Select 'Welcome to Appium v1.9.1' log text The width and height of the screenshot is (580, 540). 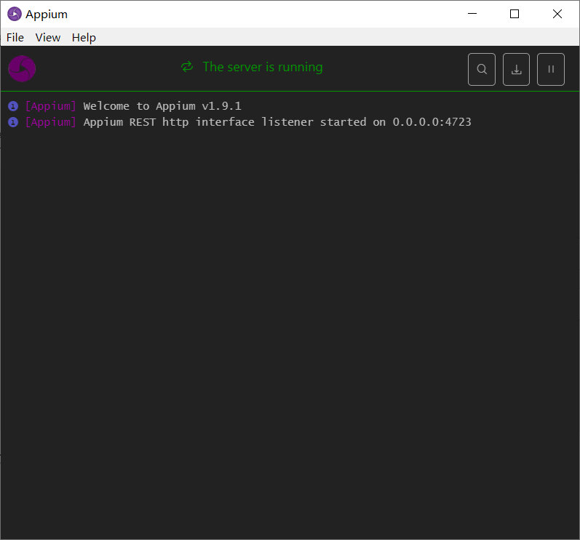[162, 106]
